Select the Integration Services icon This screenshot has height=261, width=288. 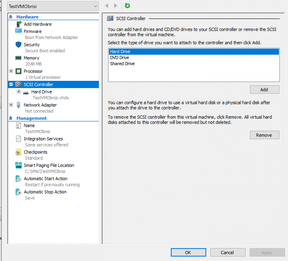[x=18, y=139]
